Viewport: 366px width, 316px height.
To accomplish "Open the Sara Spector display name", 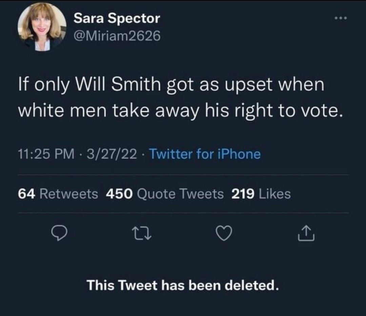I will 117,19.
